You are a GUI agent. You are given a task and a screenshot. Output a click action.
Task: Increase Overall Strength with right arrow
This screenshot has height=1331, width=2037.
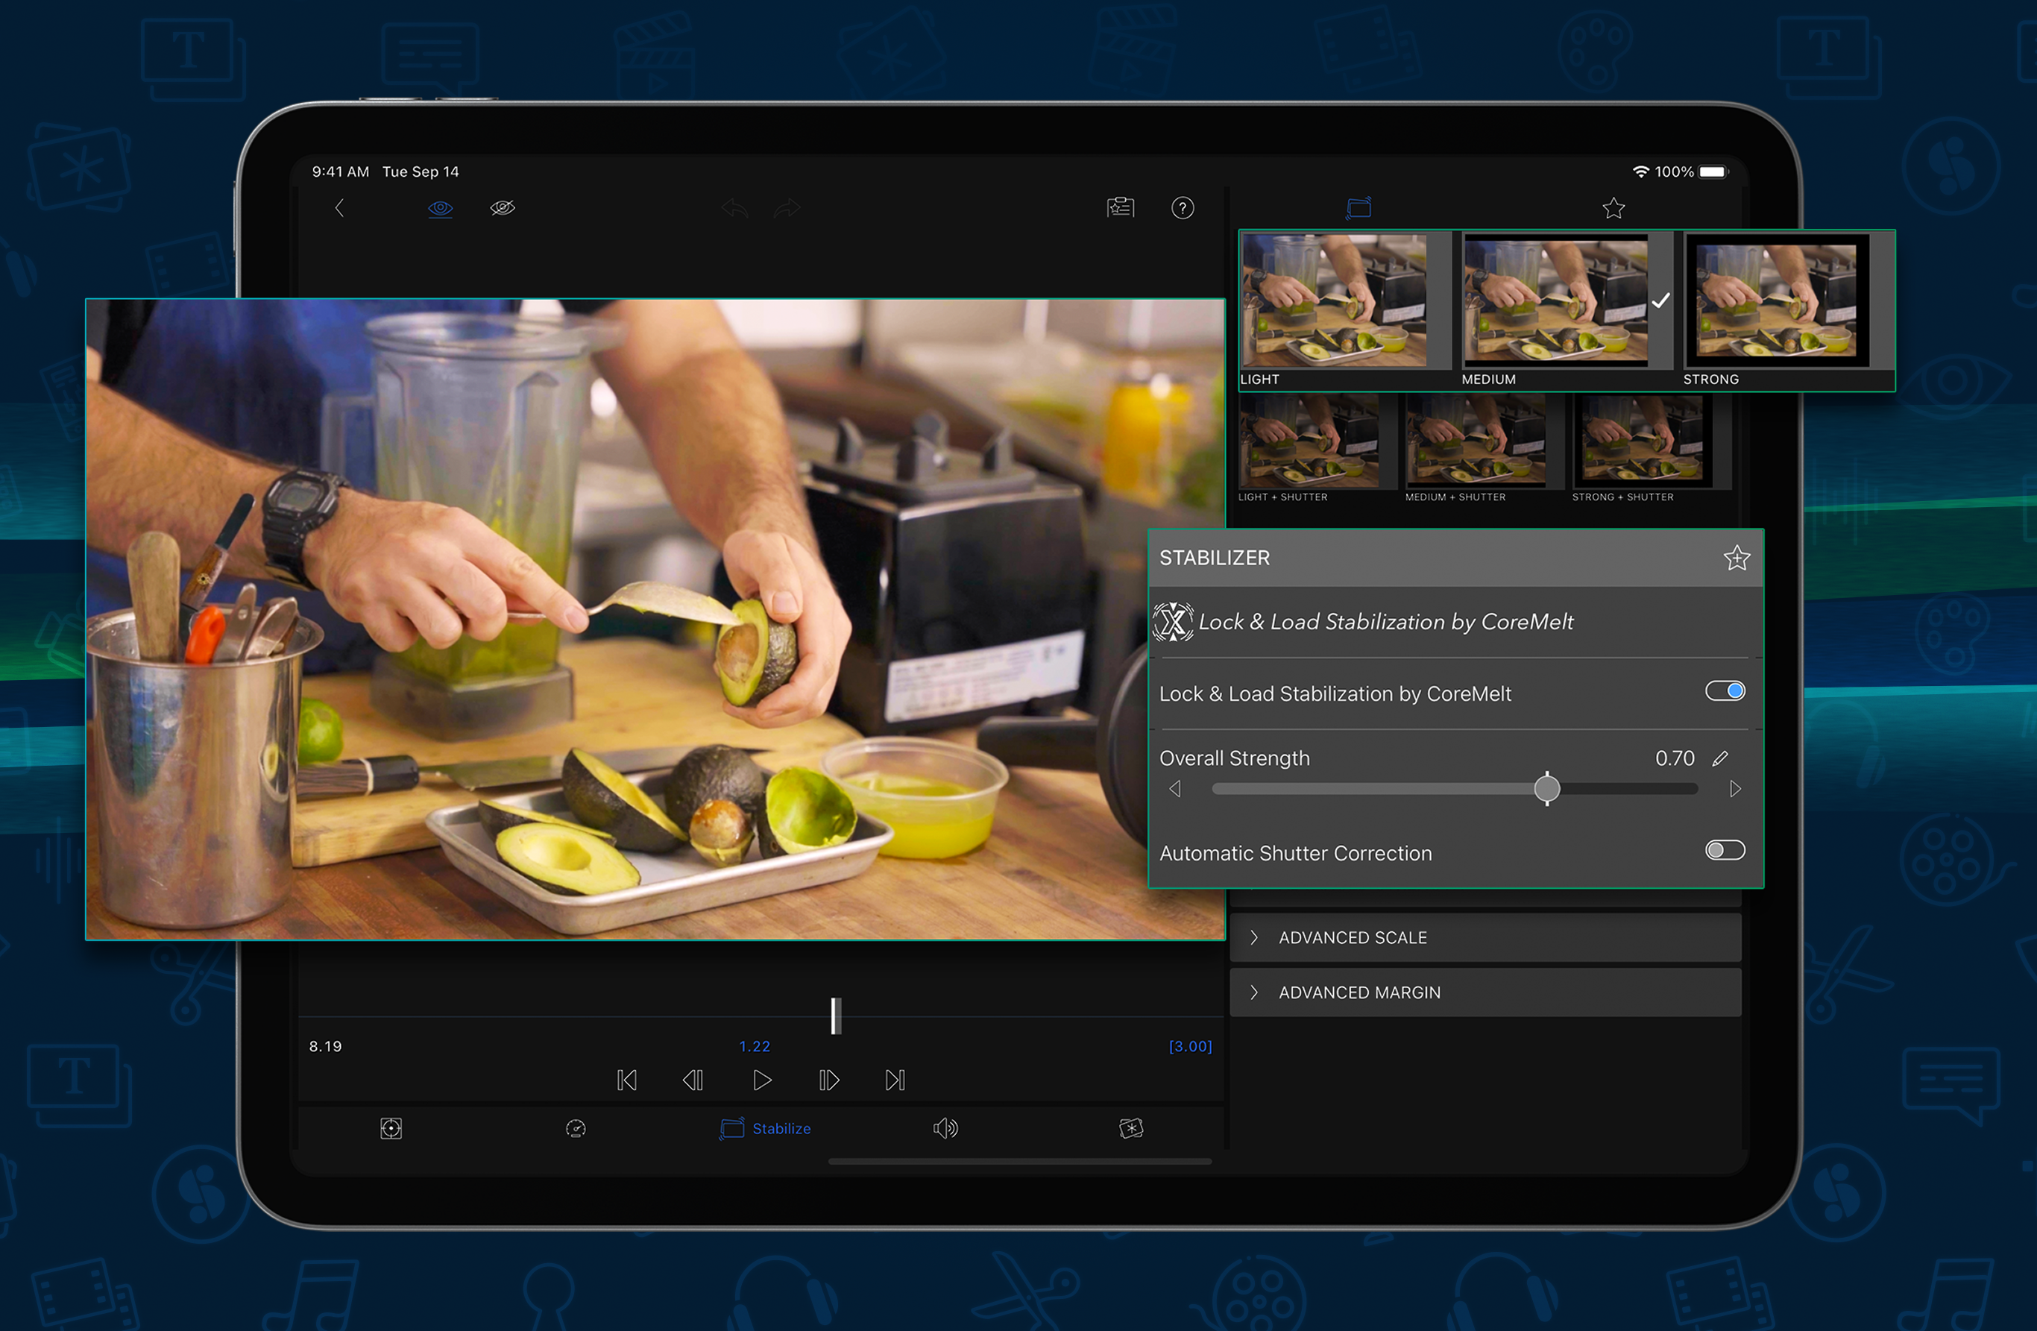1735,788
